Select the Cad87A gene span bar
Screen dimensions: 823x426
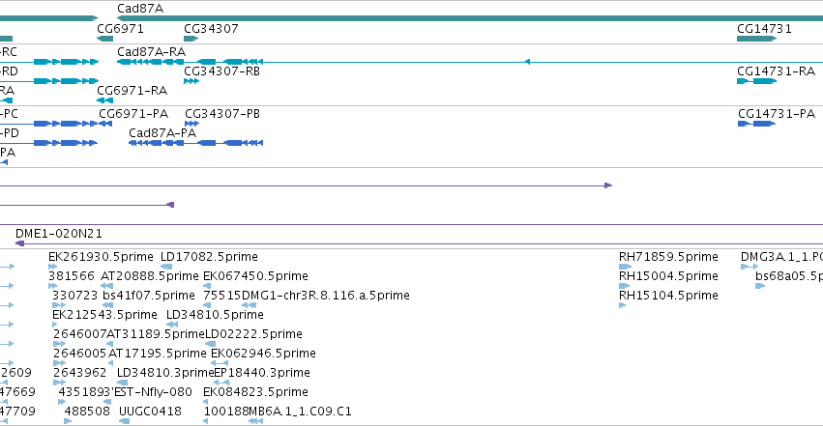(x=470, y=18)
